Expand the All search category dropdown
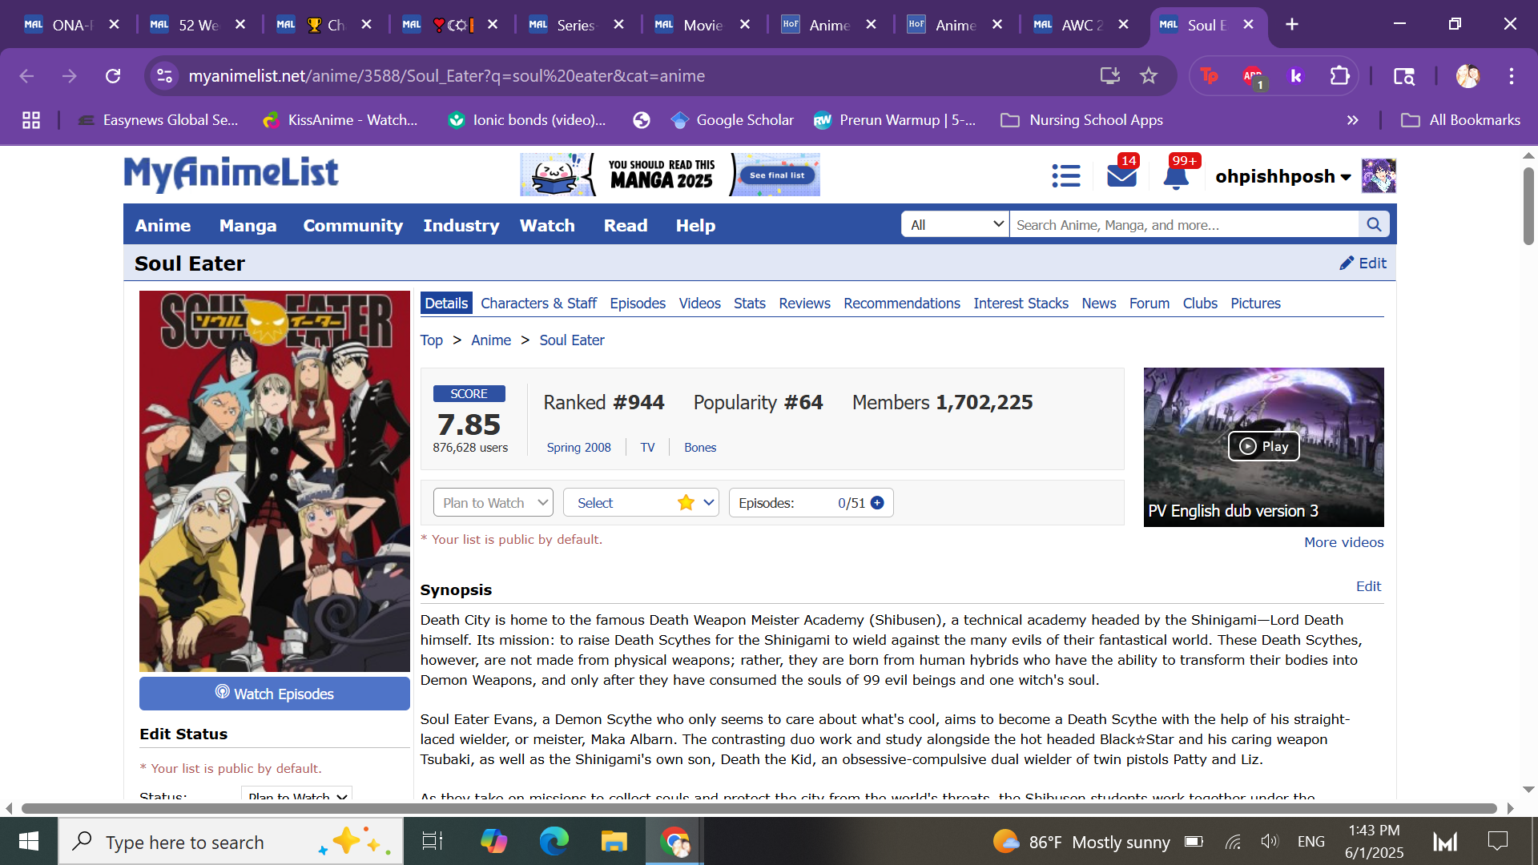The height and width of the screenshot is (865, 1538). [x=955, y=225]
